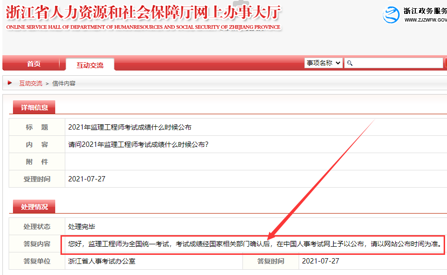Click the reply text beginning 您好,监理工程师
447x275 pixels.
(255, 244)
